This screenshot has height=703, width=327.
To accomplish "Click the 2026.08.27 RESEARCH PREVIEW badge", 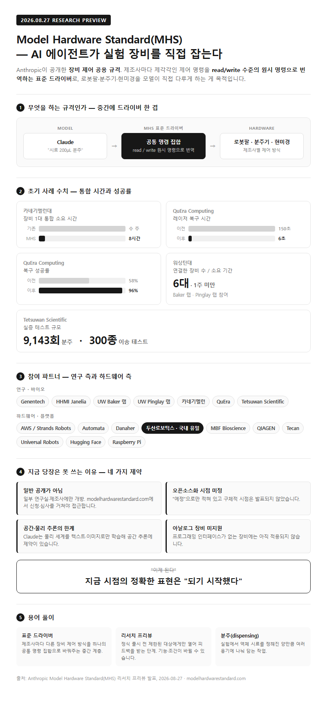I will [x=63, y=20].
